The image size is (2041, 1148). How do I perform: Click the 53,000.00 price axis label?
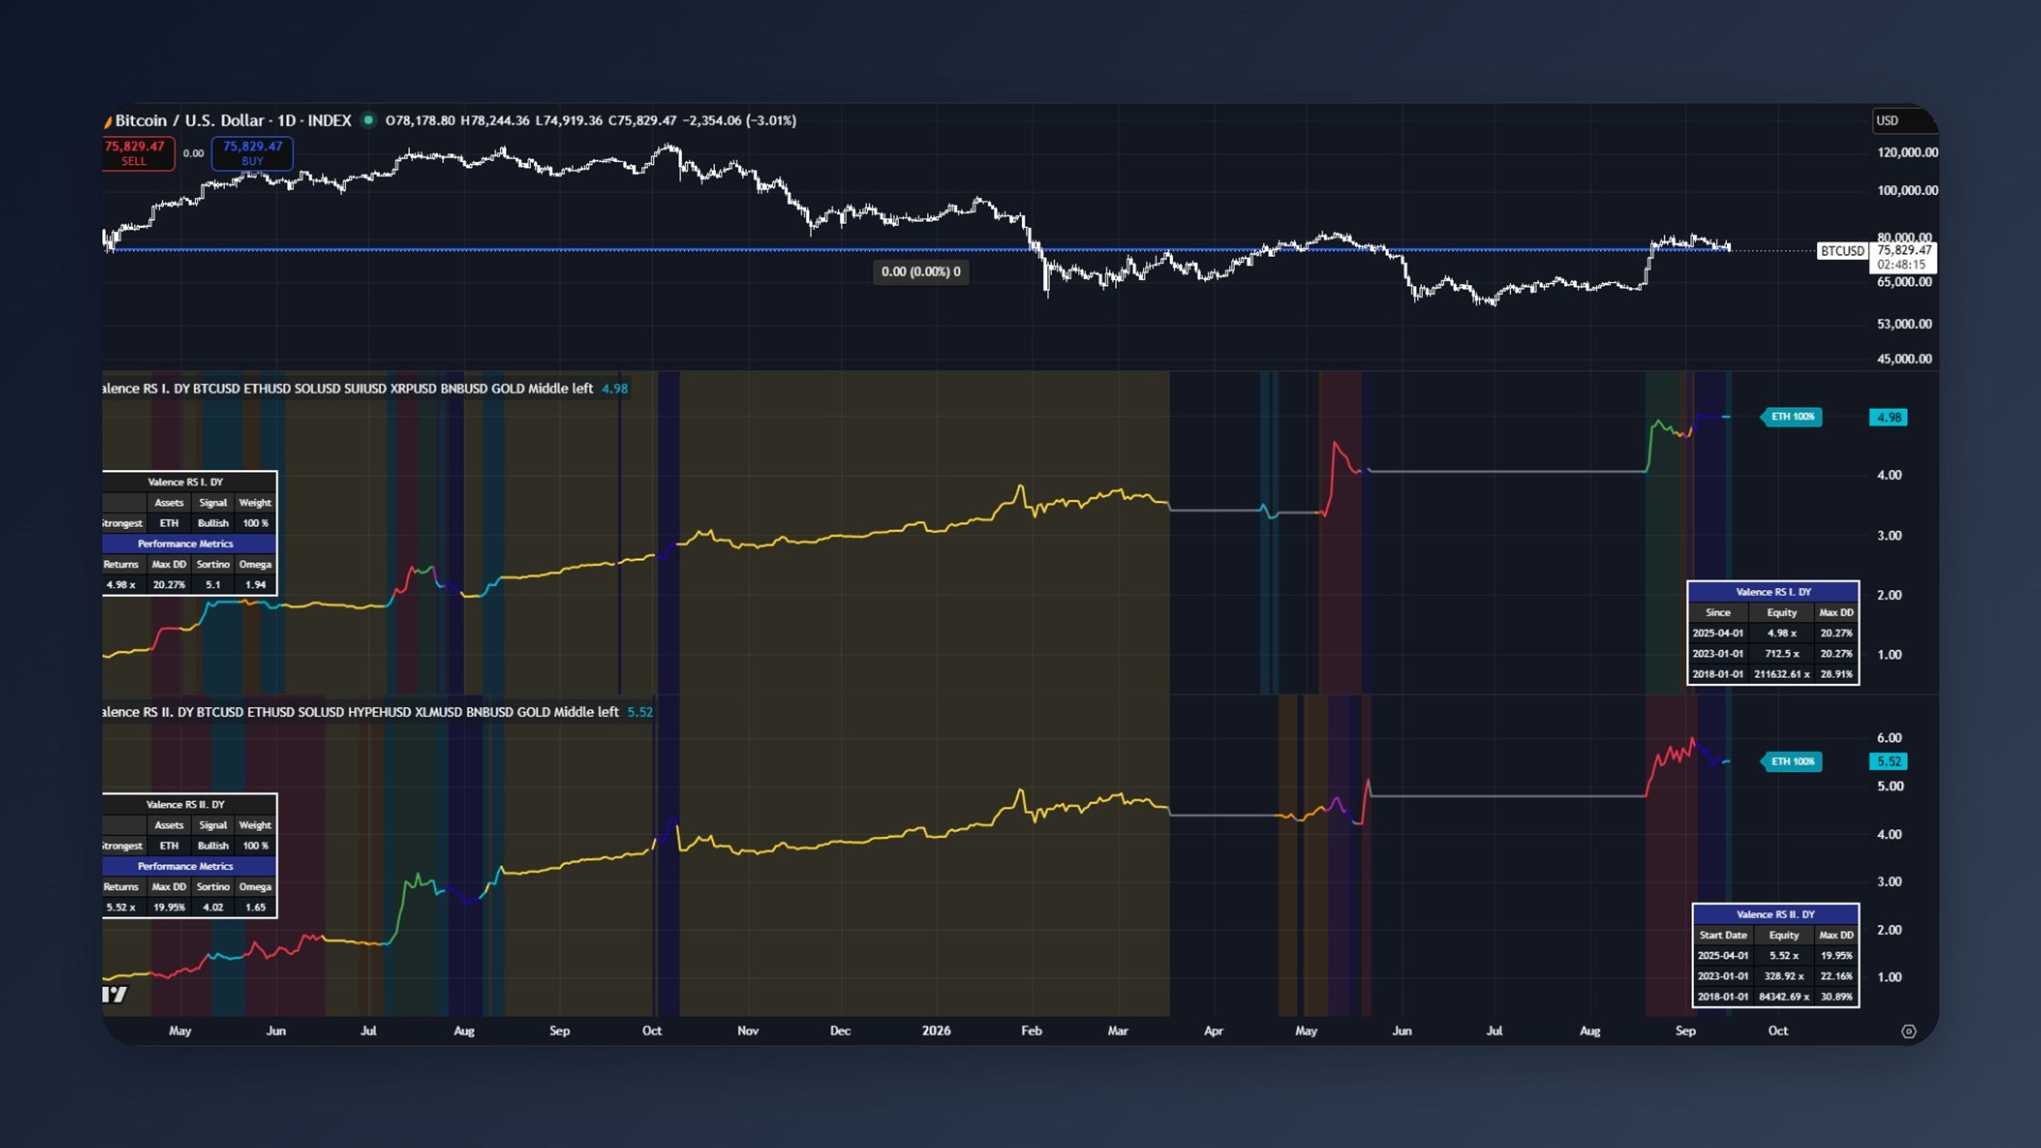(x=1904, y=324)
